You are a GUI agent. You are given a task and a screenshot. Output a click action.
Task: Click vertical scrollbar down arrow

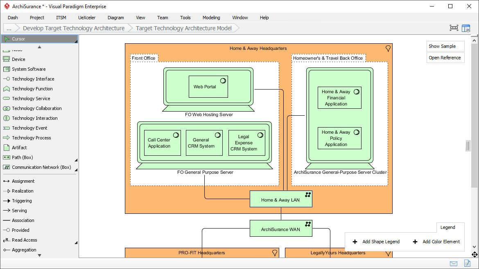pyautogui.click(x=474, y=247)
